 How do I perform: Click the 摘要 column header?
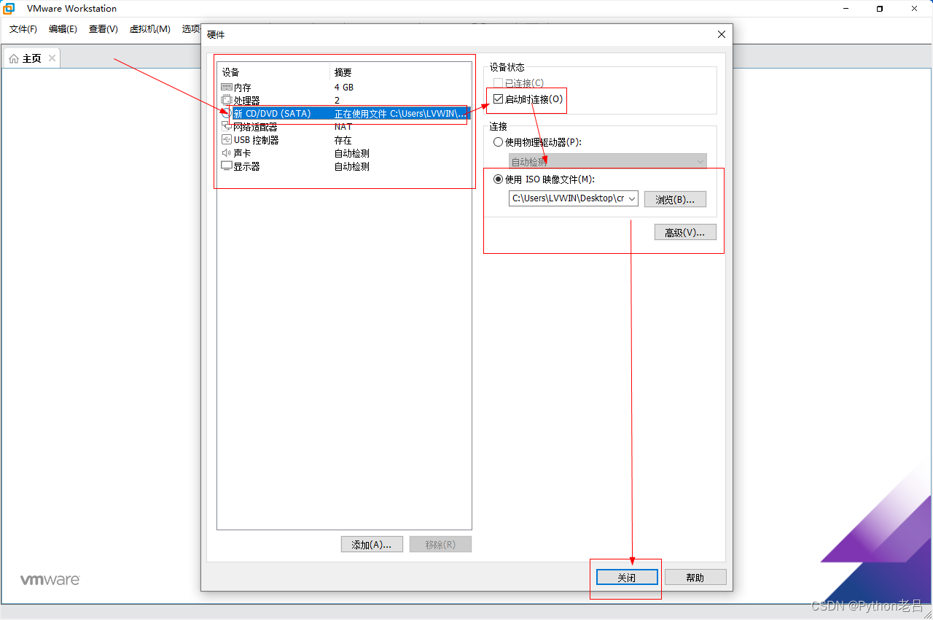[x=400, y=72]
